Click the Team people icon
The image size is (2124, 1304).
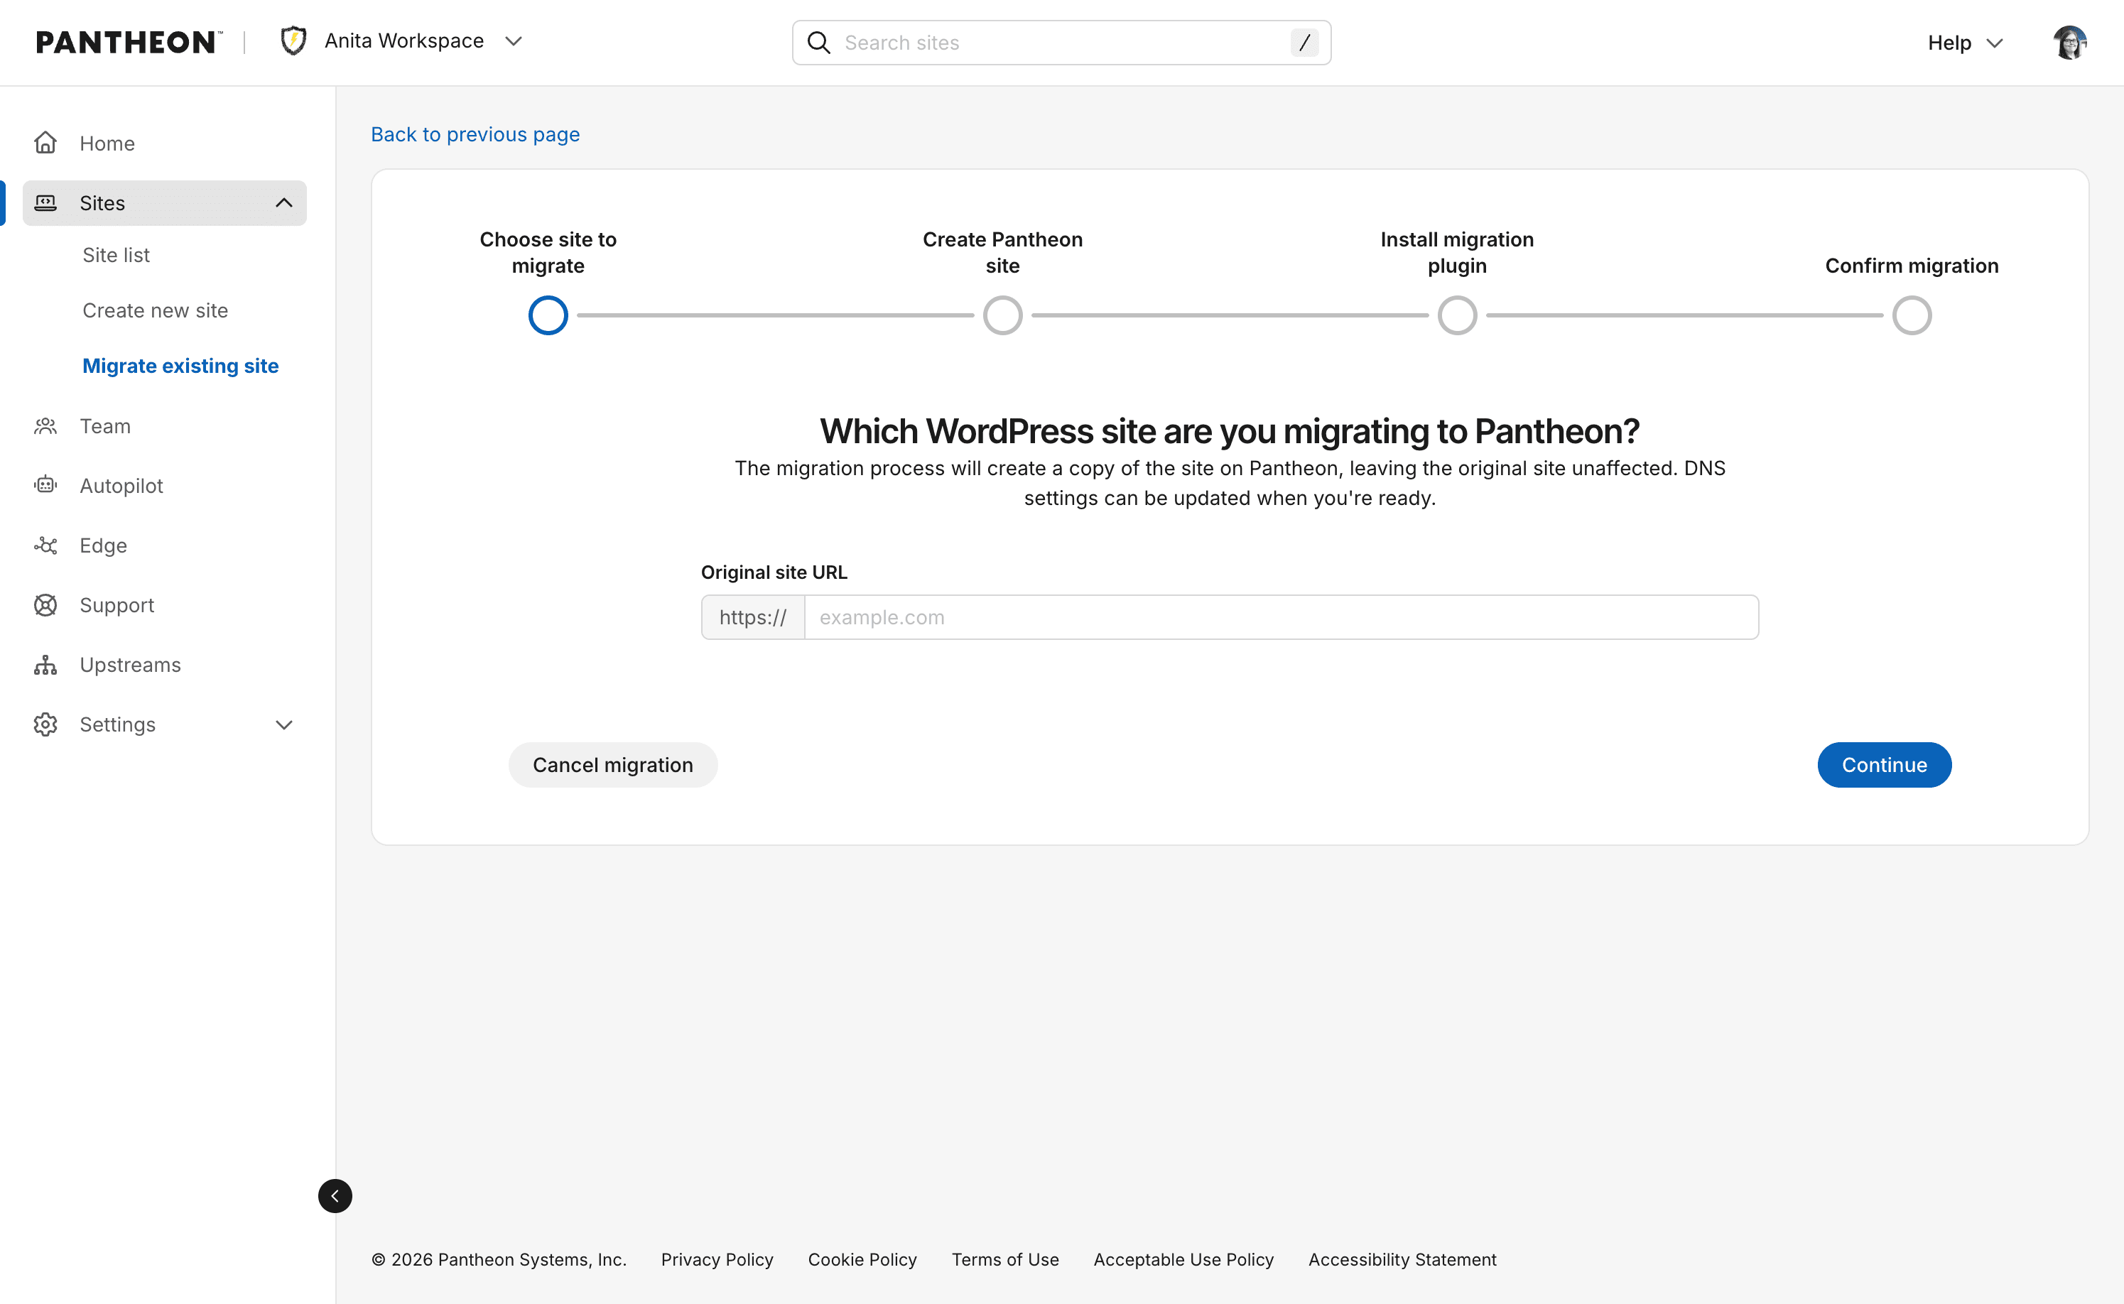tap(45, 426)
